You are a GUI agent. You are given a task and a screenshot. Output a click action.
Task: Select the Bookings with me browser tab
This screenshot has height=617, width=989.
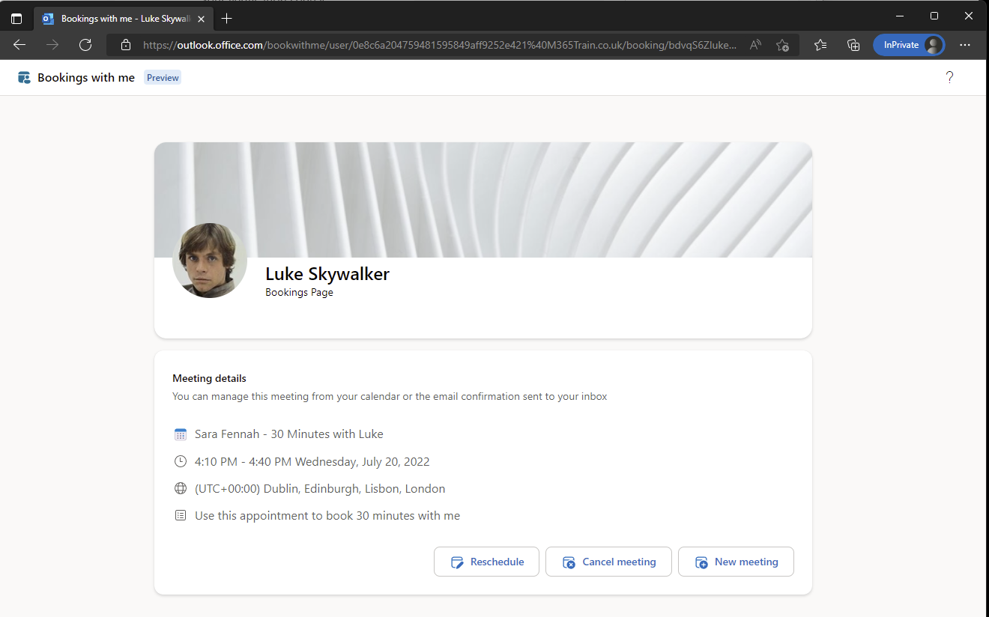click(x=120, y=19)
